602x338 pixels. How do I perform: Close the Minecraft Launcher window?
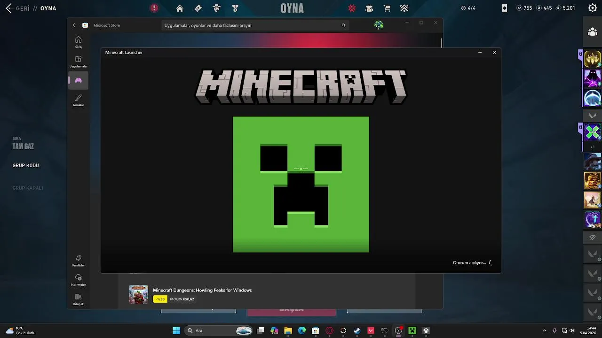tap(494, 53)
